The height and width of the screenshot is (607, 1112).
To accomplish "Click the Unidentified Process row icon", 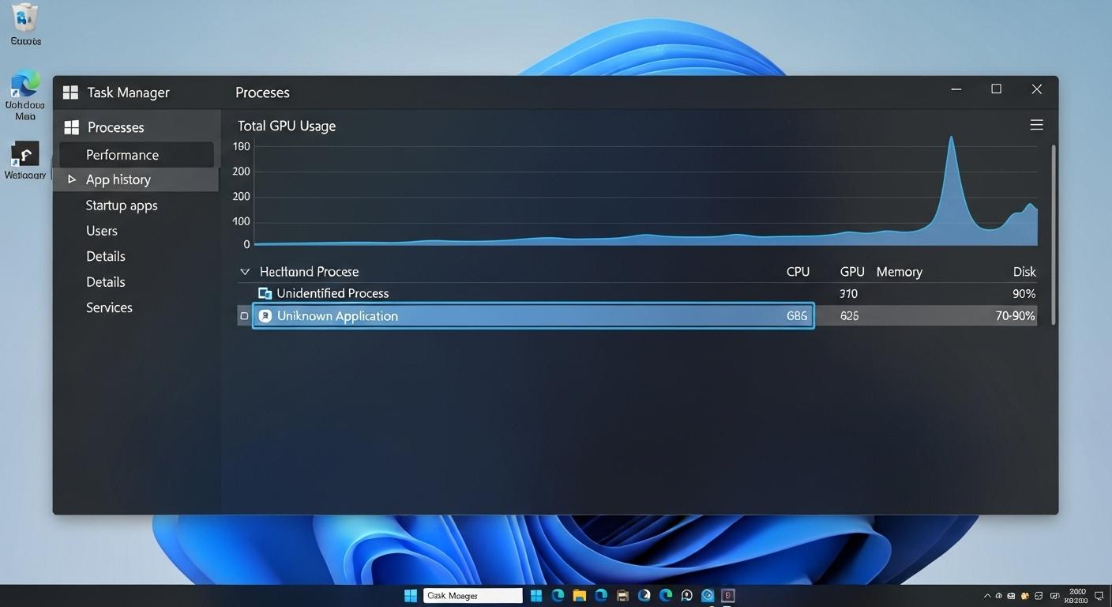I will pos(265,293).
